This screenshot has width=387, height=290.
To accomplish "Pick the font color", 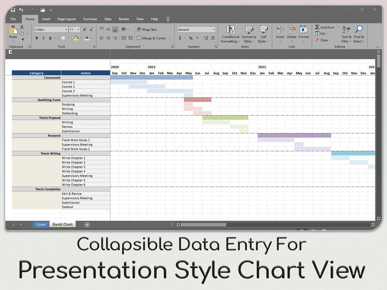I will tap(87, 38).
